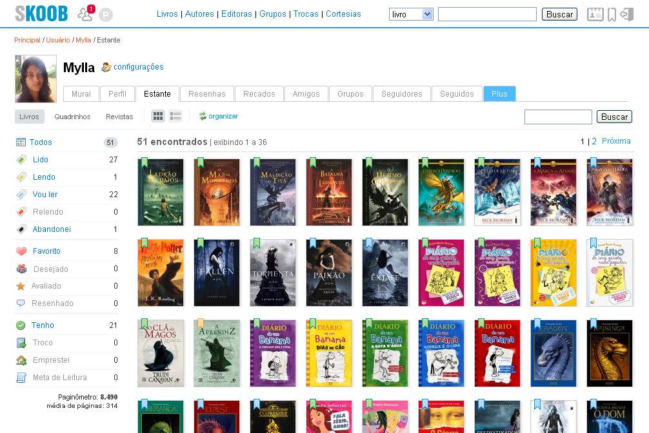Open the Seguidos tab
Image resolution: width=649 pixels, height=433 pixels.
[x=457, y=94]
